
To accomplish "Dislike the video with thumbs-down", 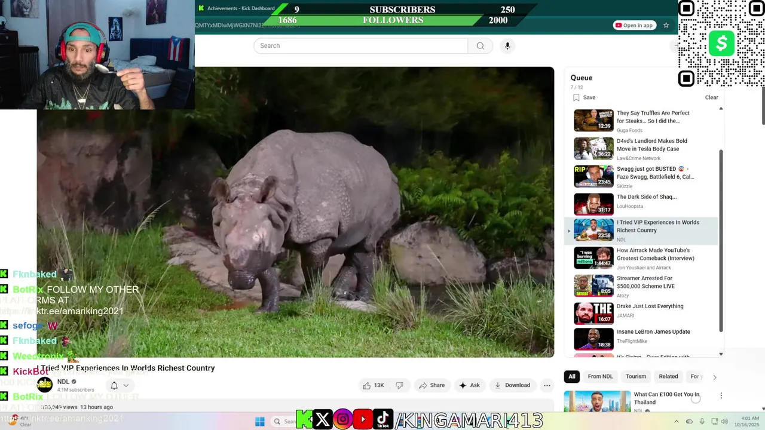I will tap(399, 385).
